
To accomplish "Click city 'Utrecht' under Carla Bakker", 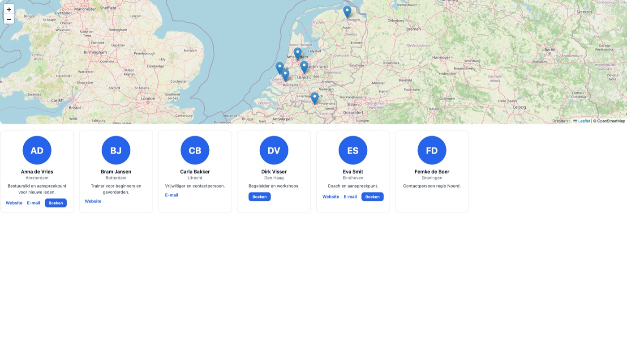I will tap(195, 178).
